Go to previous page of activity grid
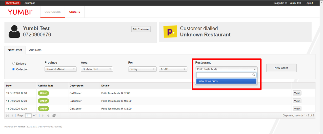The image size is (323, 134). pos(12,116)
